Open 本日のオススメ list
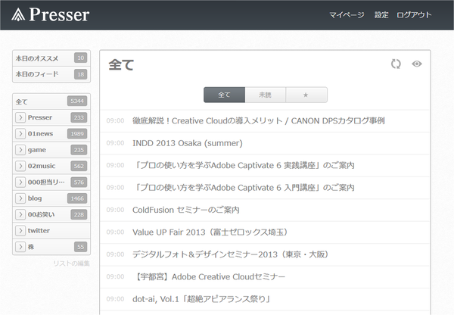This screenshot has width=454, height=315. [51, 58]
